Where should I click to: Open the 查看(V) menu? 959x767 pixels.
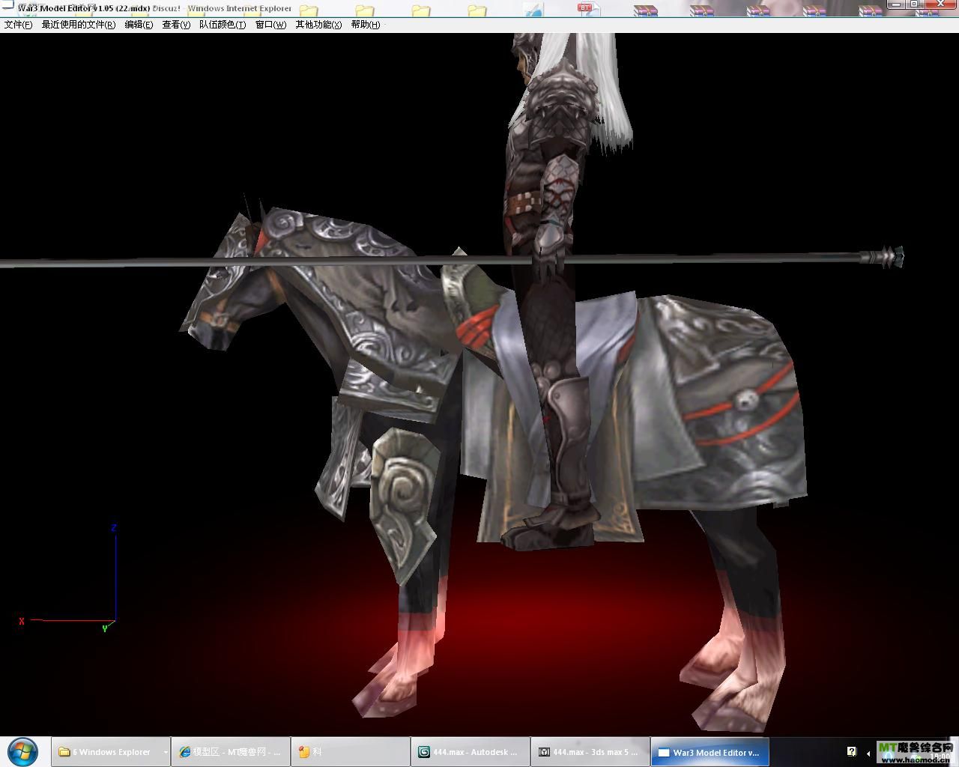(176, 25)
